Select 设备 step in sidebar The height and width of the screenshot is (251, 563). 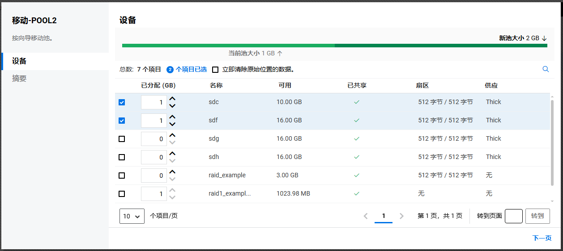click(x=19, y=61)
